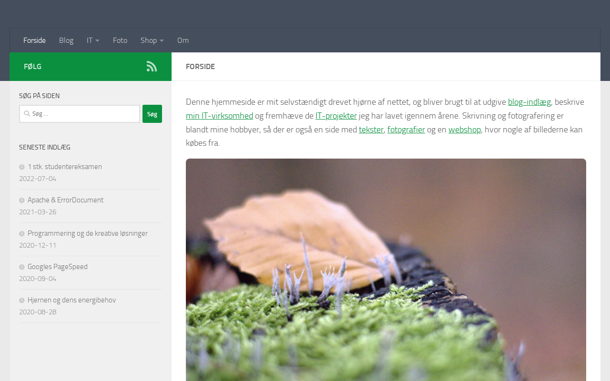Click clock icon beside 'Programmering og de kreative løsninger'
610x381 pixels.
tap(22, 234)
